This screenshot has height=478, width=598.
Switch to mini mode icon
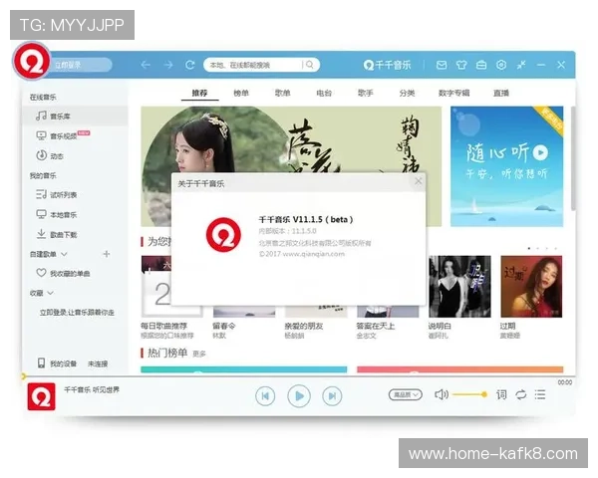521,65
